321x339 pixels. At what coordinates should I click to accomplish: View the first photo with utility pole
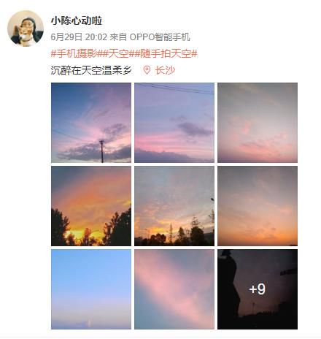91,123
